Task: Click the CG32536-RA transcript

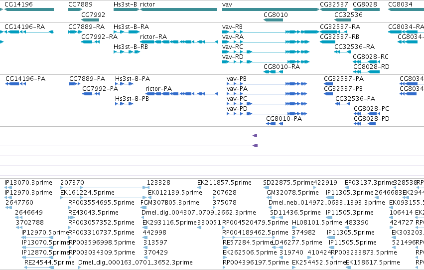Action: point(343,52)
